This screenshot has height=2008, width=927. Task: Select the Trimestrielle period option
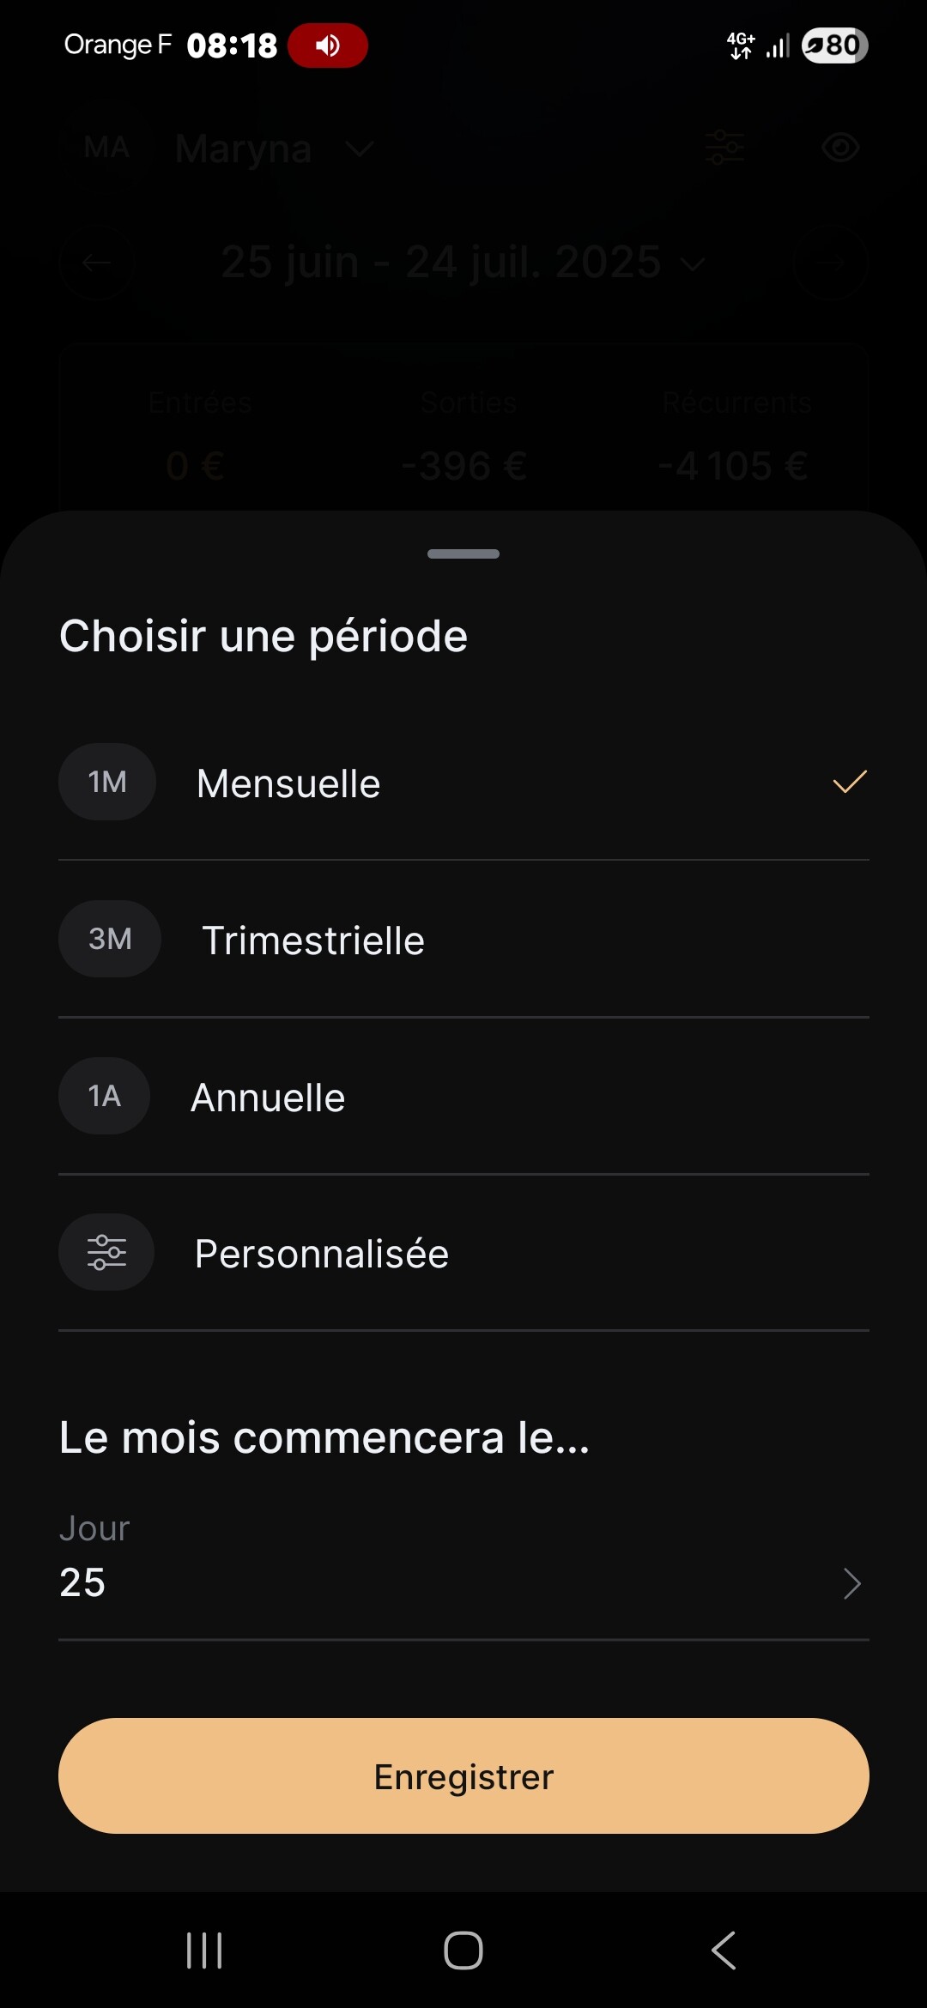[x=313, y=940]
